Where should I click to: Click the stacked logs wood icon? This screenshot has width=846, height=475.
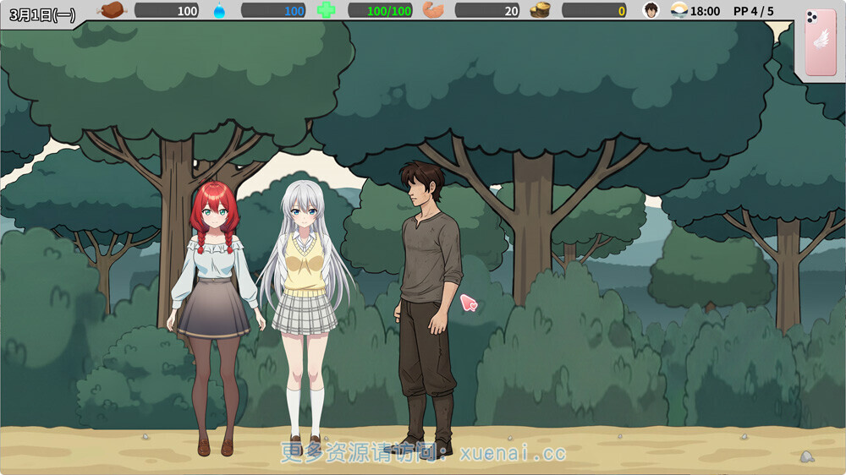point(540,10)
